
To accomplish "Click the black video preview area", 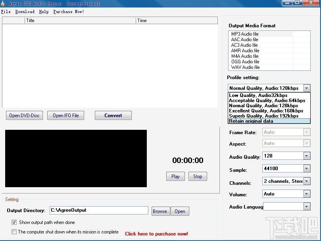I will pyautogui.click(x=76, y=158).
